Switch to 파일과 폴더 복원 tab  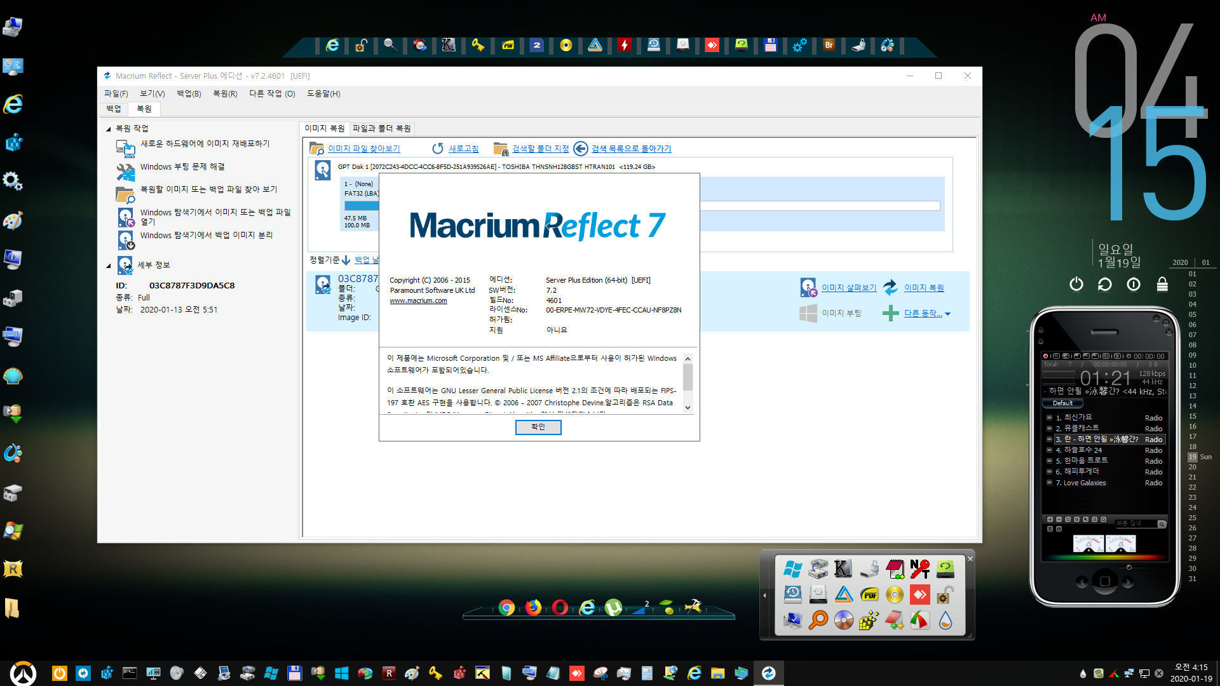click(x=381, y=128)
